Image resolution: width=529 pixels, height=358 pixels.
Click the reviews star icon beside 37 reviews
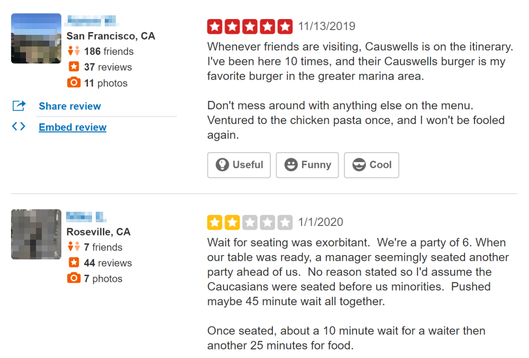74,67
